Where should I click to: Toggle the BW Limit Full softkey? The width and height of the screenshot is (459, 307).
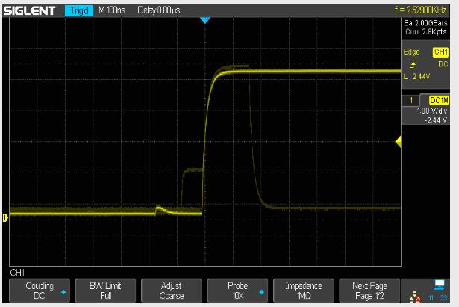(x=105, y=291)
